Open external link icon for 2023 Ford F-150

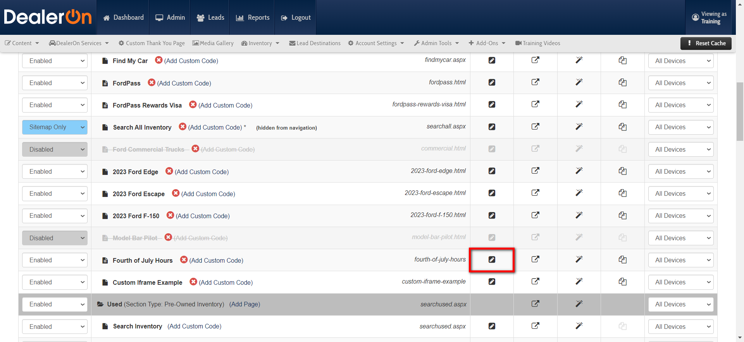point(535,215)
